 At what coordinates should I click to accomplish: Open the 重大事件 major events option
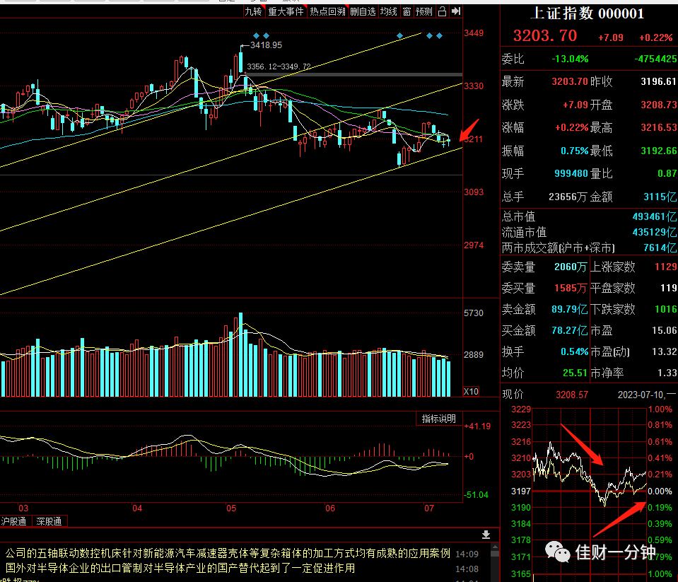tap(286, 12)
